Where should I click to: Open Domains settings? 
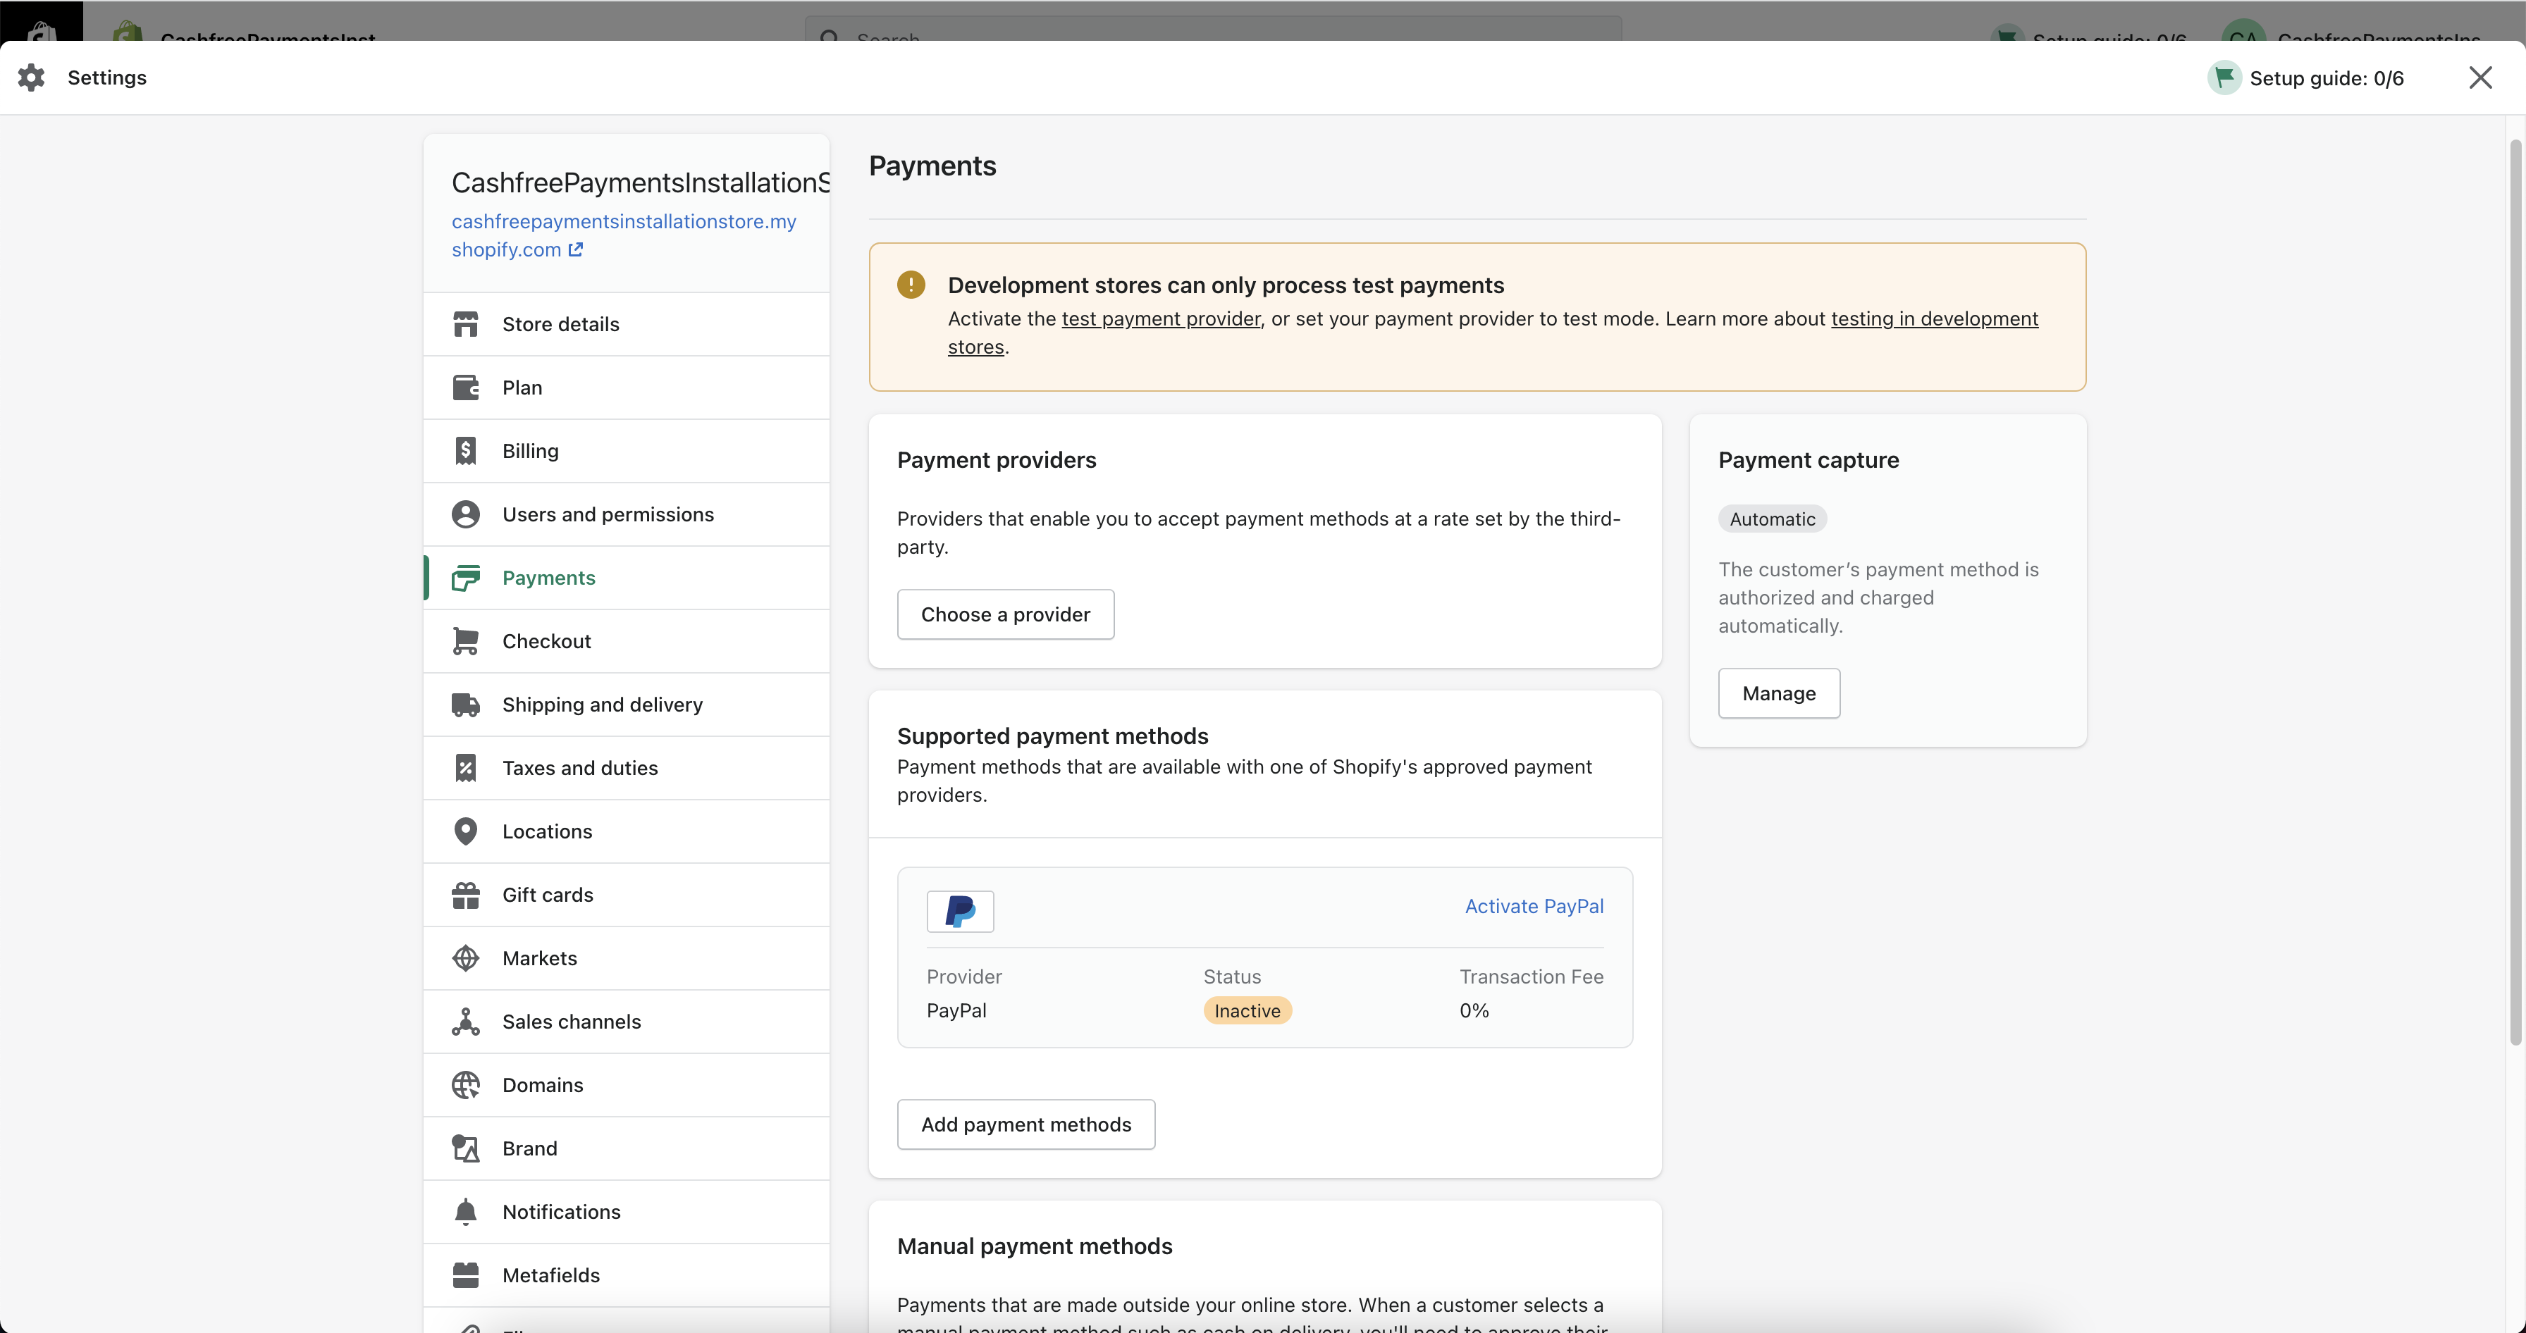(627, 1085)
